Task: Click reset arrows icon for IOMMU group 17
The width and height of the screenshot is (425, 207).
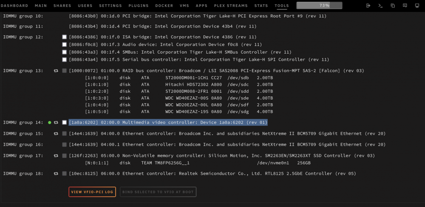Action: [x=56, y=156]
